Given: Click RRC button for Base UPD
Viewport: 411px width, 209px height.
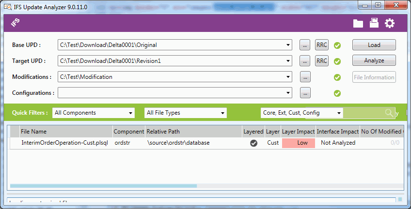Looking at the screenshot, I should (322, 45).
